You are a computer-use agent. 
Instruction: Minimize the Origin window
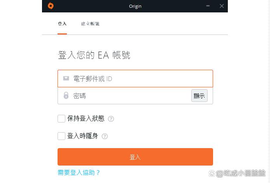click(x=208, y=6)
